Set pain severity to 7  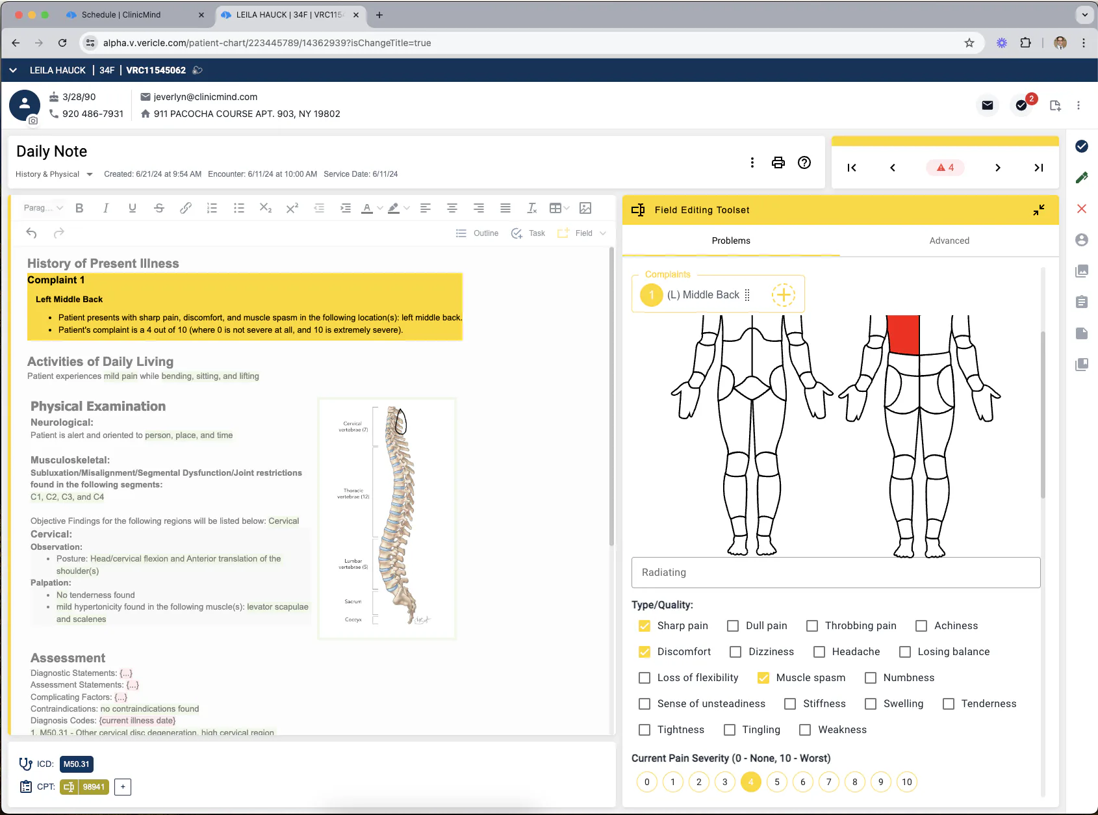point(829,782)
